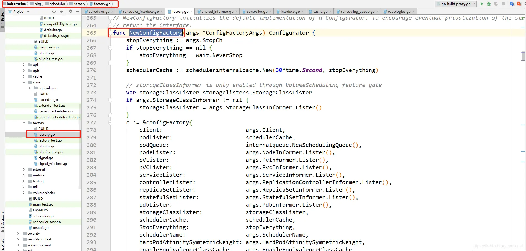This screenshot has width=526, height=251.
Task: Click wait.NeverStop on line 268
Action: point(219,55)
